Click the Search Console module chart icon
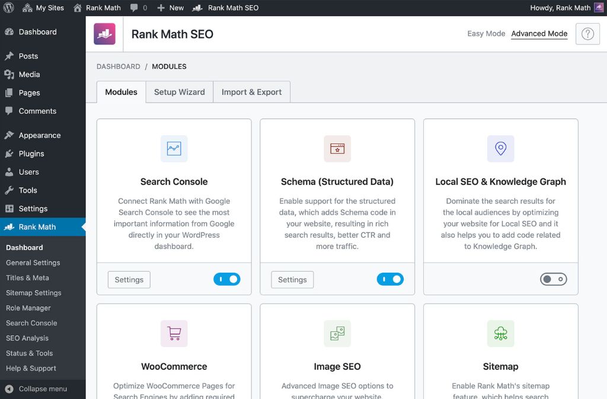The width and height of the screenshot is (607, 399). coord(174,149)
